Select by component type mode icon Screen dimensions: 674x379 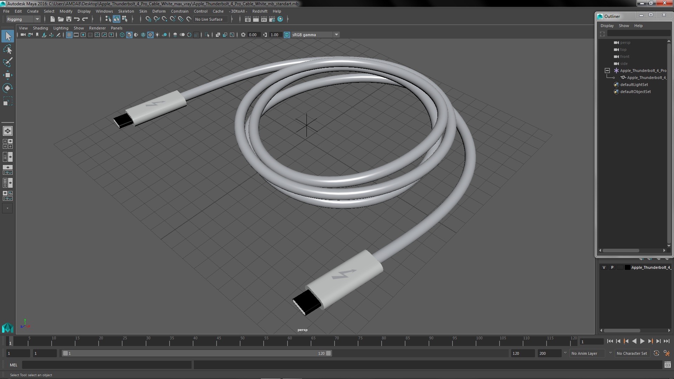tap(125, 19)
